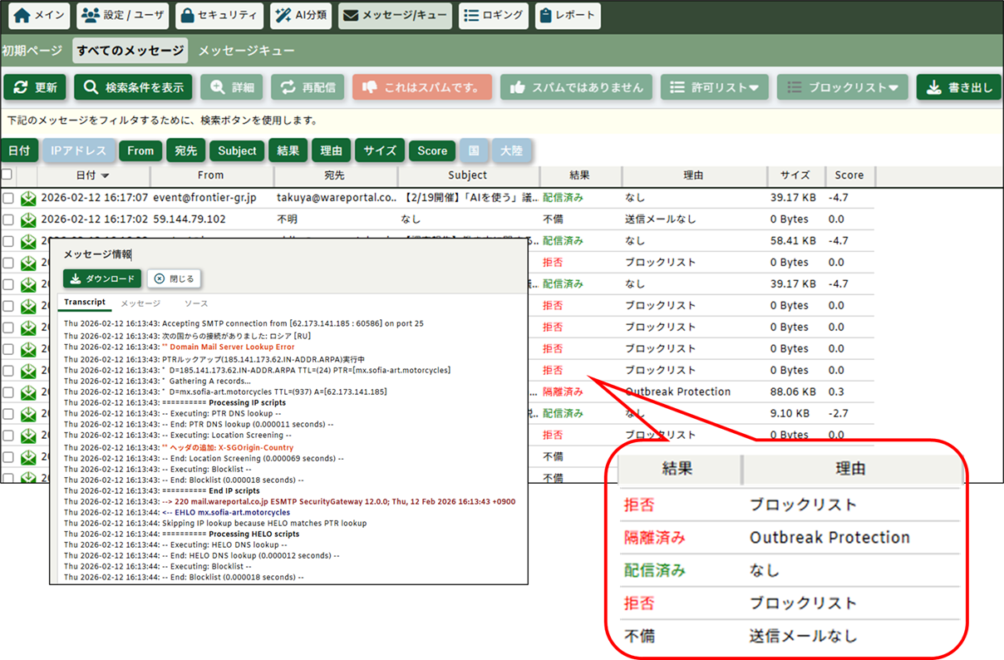
Task: Switch to the ソース tab in dialog
Action: 196,304
